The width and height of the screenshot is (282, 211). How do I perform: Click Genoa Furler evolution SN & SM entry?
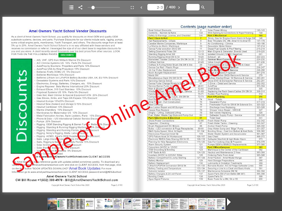(164, 49)
